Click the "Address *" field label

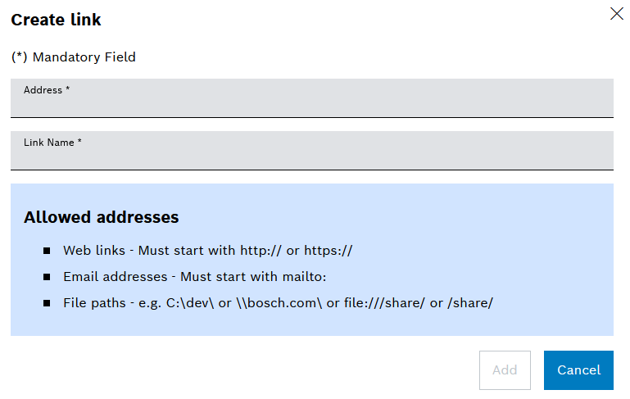tap(47, 90)
